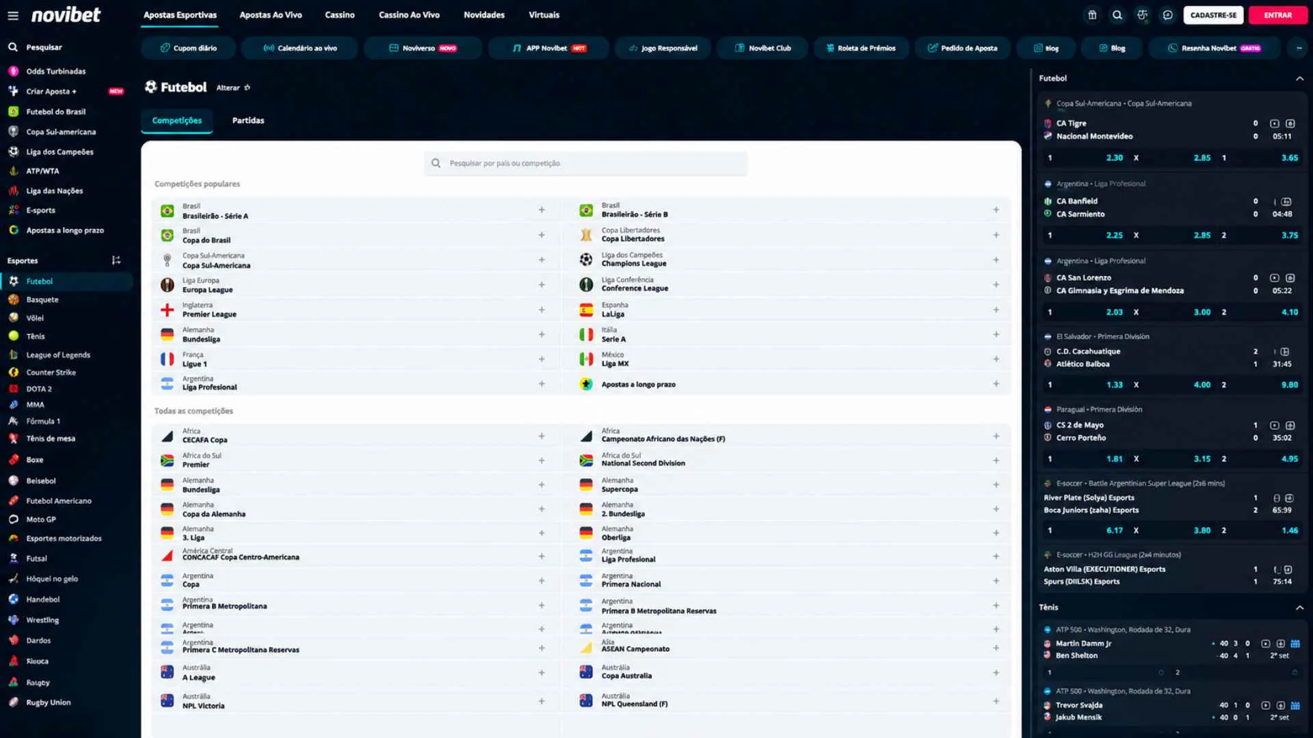Open the stats icon for CS 2 de Mayo
Viewport: 1313px width, 738px height.
pos(1290,425)
